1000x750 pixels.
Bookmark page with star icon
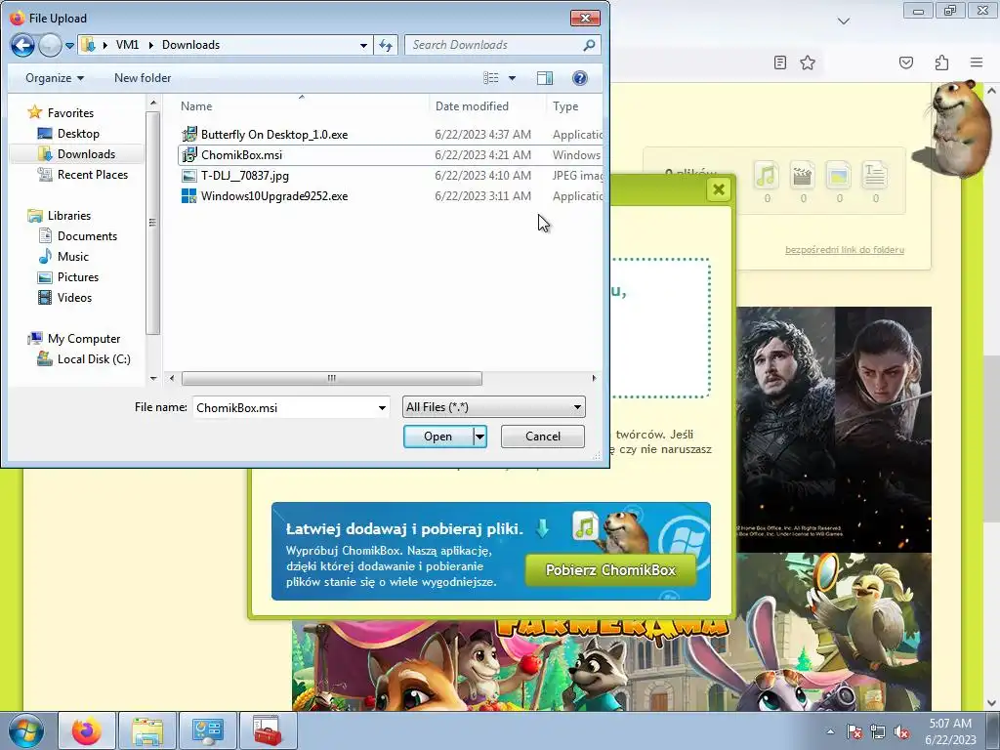[808, 62]
